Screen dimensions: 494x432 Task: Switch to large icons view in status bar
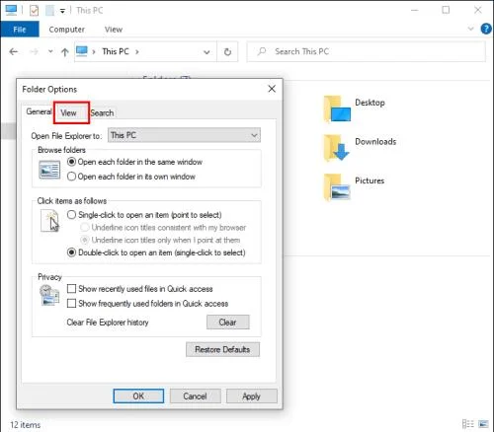click(x=483, y=424)
